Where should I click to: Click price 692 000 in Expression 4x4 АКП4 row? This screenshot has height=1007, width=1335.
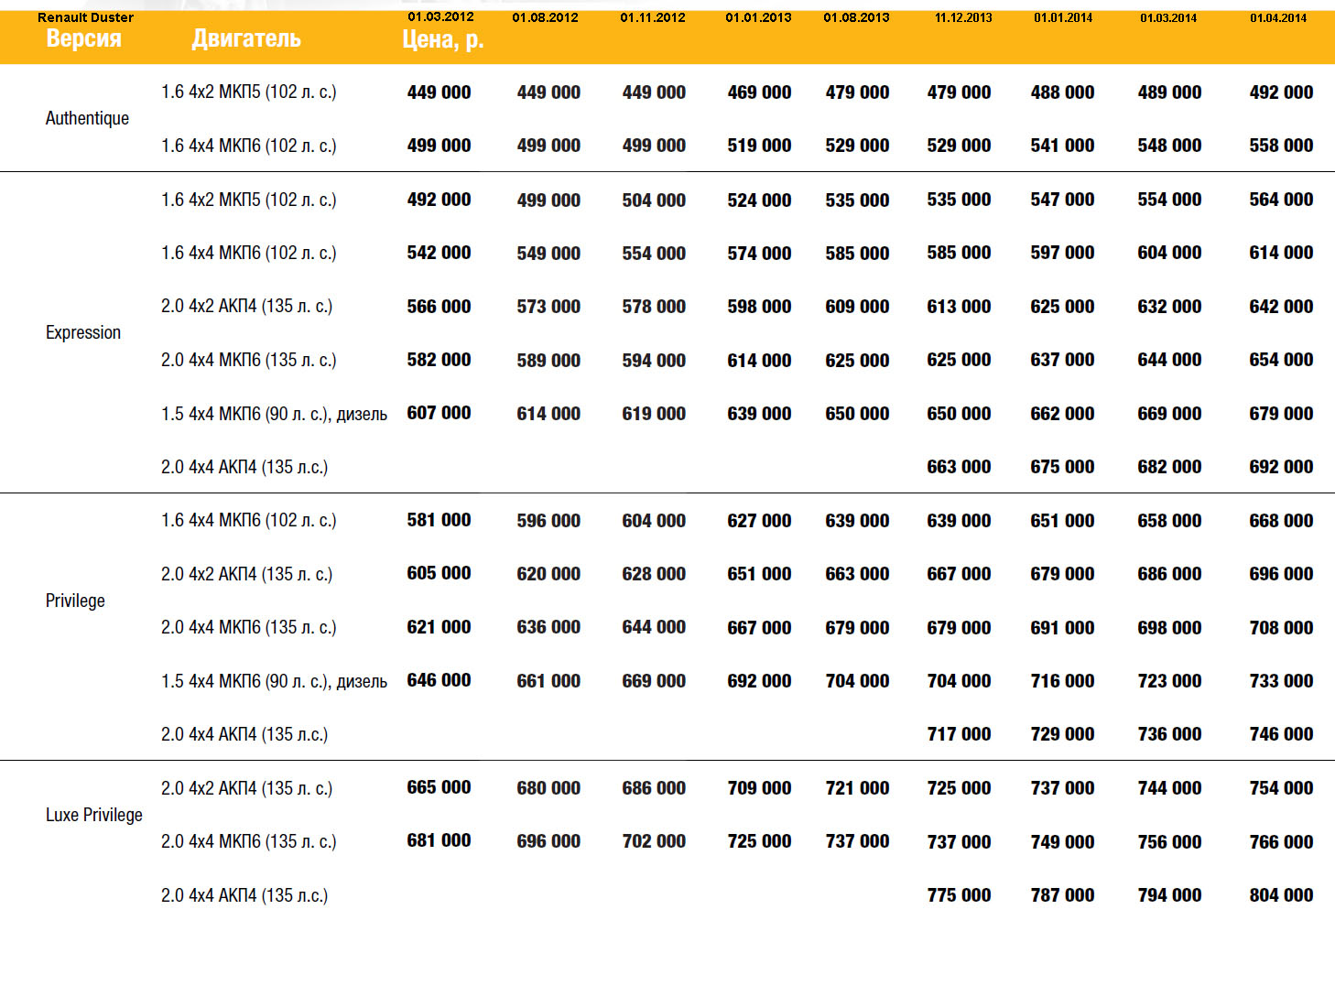1281,467
